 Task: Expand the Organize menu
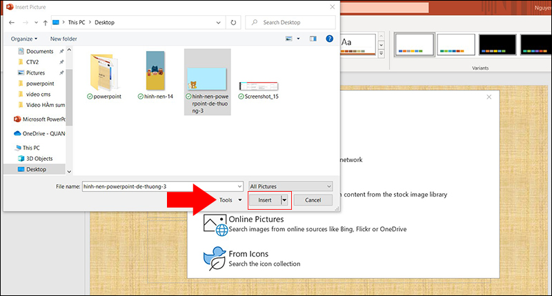pyautogui.click(x=24, y=39)
